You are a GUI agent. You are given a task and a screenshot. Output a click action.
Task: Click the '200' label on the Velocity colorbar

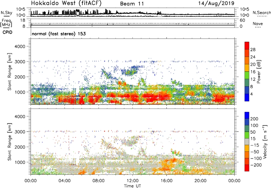[254, 119]
